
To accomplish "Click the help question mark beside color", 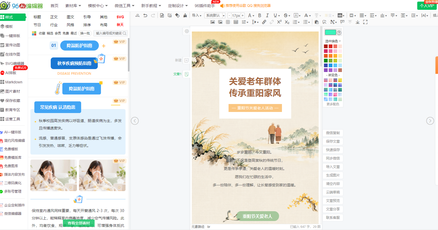I will click(x=339, y=33).
